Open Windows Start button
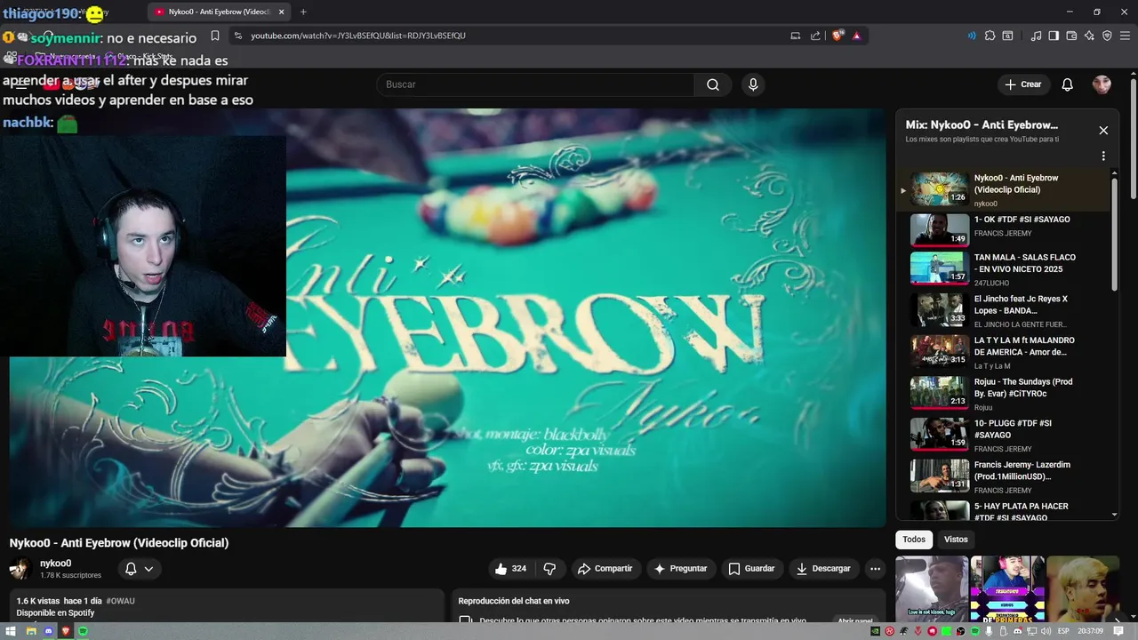Image resolution: width=1138 pixels, height=640 pixels. 11,631
